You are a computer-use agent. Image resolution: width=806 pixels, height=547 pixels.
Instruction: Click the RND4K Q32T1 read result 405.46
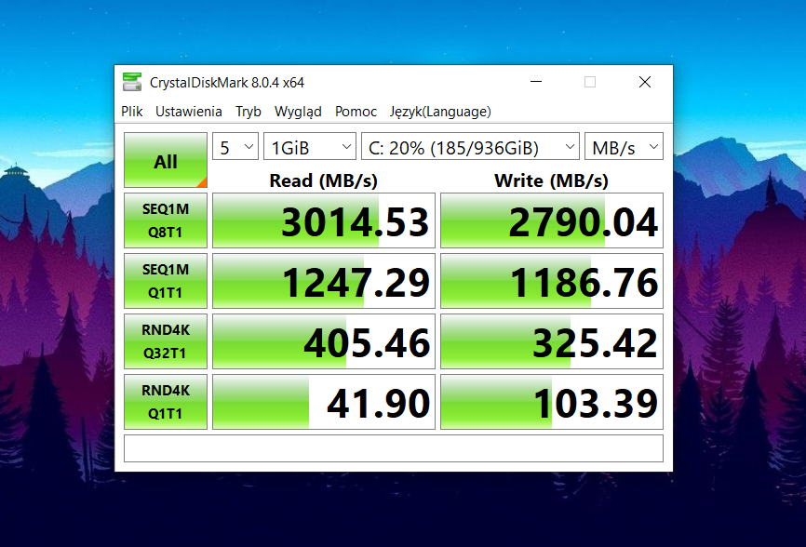click(x=324, y=341)
